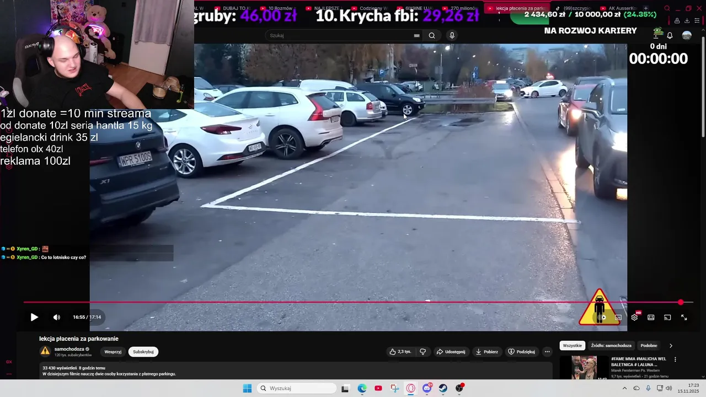This screenshot has width=706, height=397.
Task: Switch to the lekcja płacenia za parkowanie browser tab
Action: tap(516, 8)
